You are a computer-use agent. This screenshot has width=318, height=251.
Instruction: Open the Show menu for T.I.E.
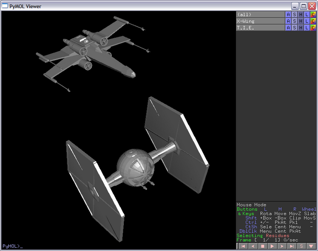click(294, 28)
